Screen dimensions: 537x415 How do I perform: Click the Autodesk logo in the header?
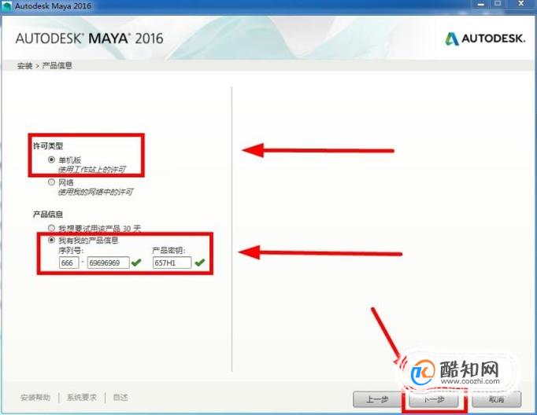[485, 39]
